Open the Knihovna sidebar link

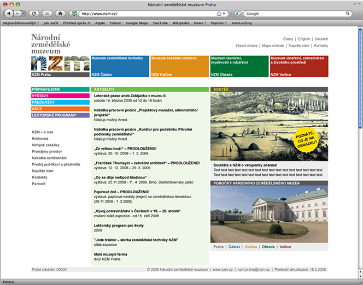(x=40, y=139)
